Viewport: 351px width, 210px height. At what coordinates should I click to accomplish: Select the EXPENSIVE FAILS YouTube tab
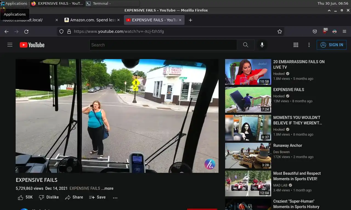tap(154, 20)
